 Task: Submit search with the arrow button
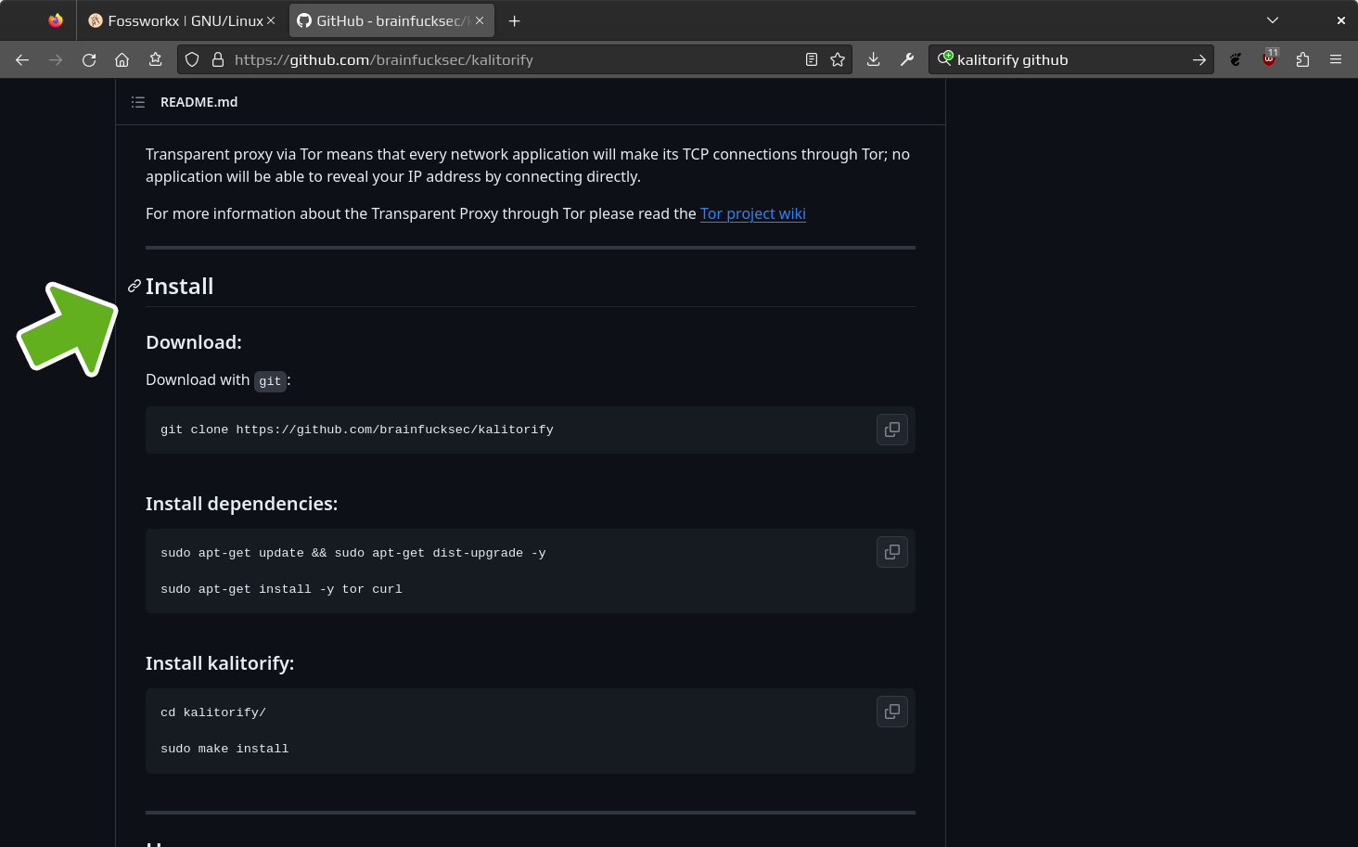pos(1198,59)
